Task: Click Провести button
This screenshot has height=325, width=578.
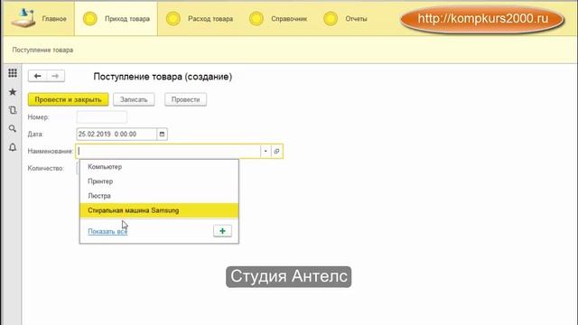Action: [185, 99]
